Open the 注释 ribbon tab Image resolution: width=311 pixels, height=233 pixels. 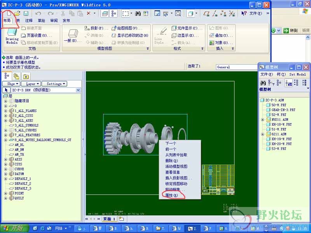point(29,21)
